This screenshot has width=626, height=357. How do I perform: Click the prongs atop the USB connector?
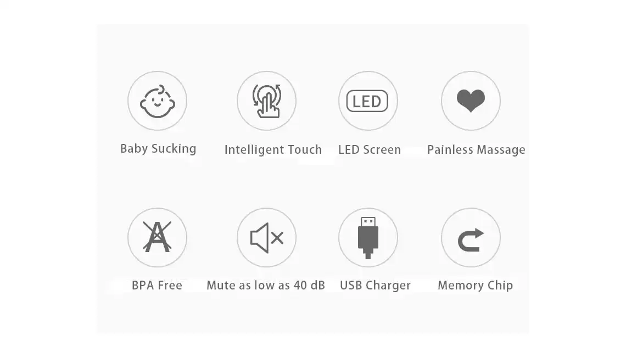368,222
